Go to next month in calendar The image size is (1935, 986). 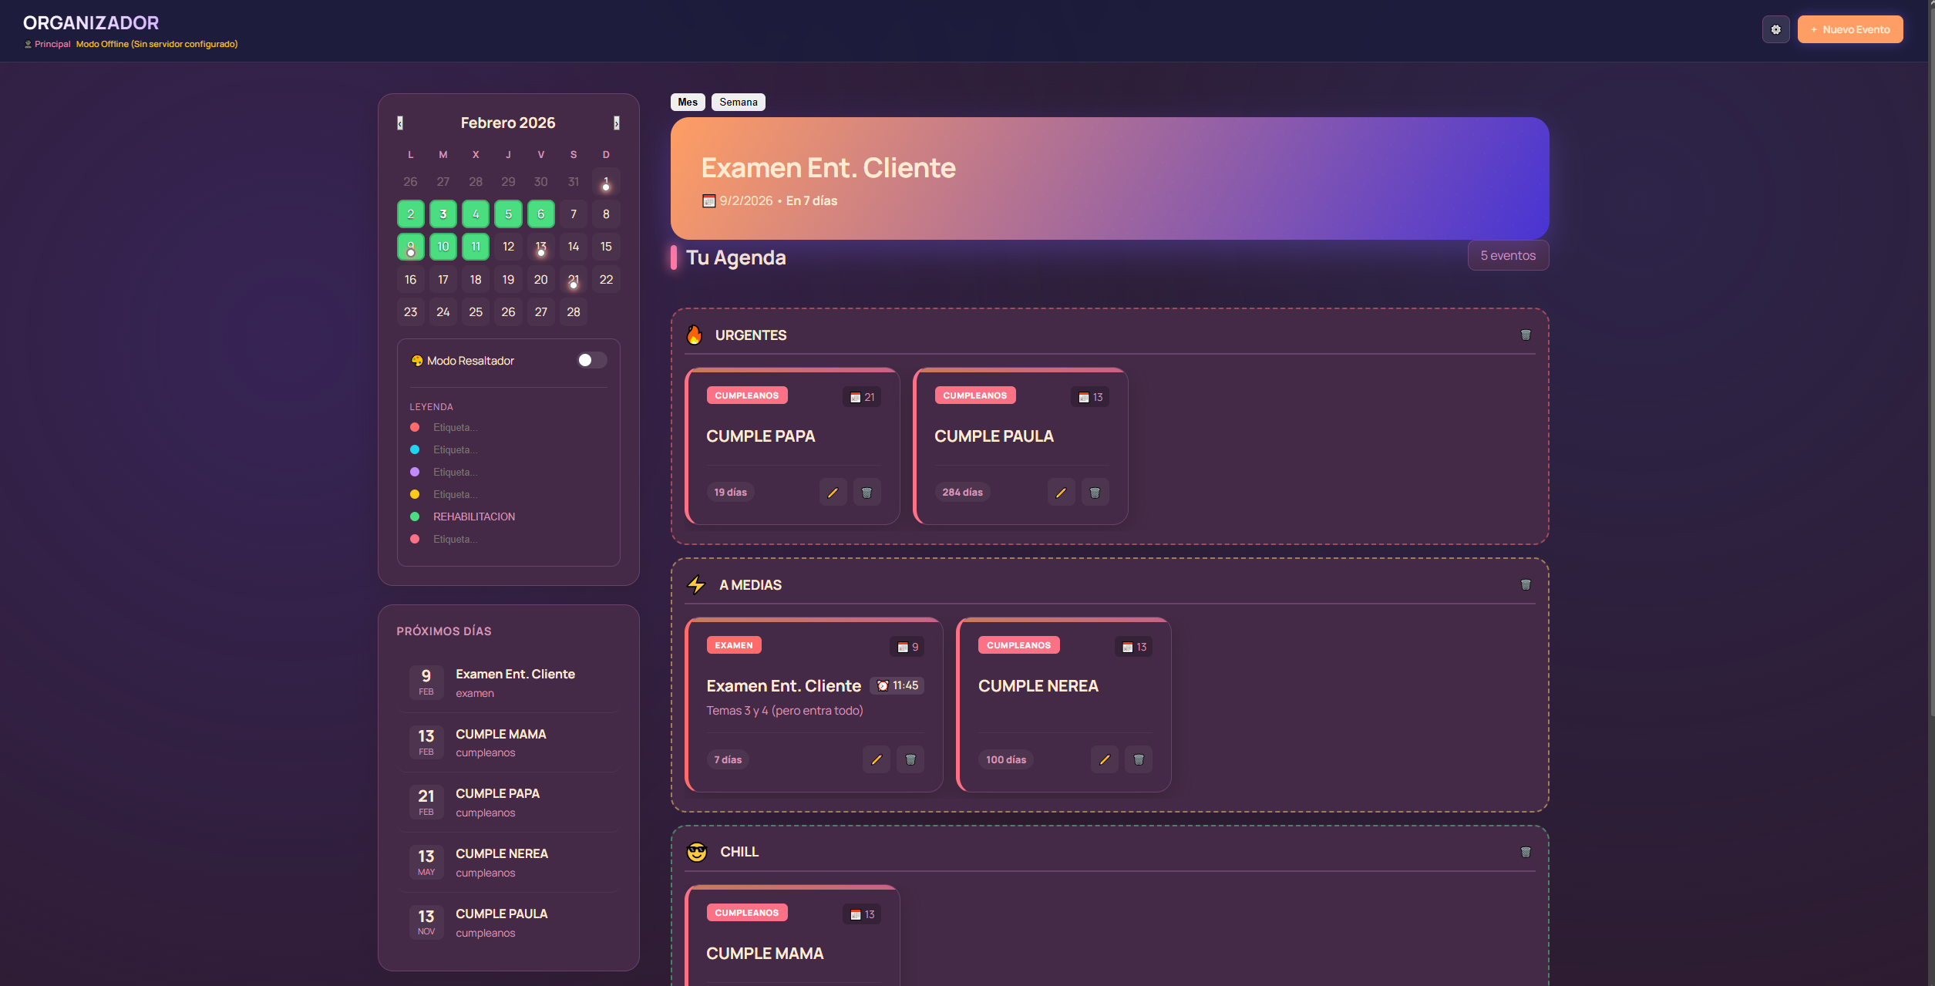616,123
